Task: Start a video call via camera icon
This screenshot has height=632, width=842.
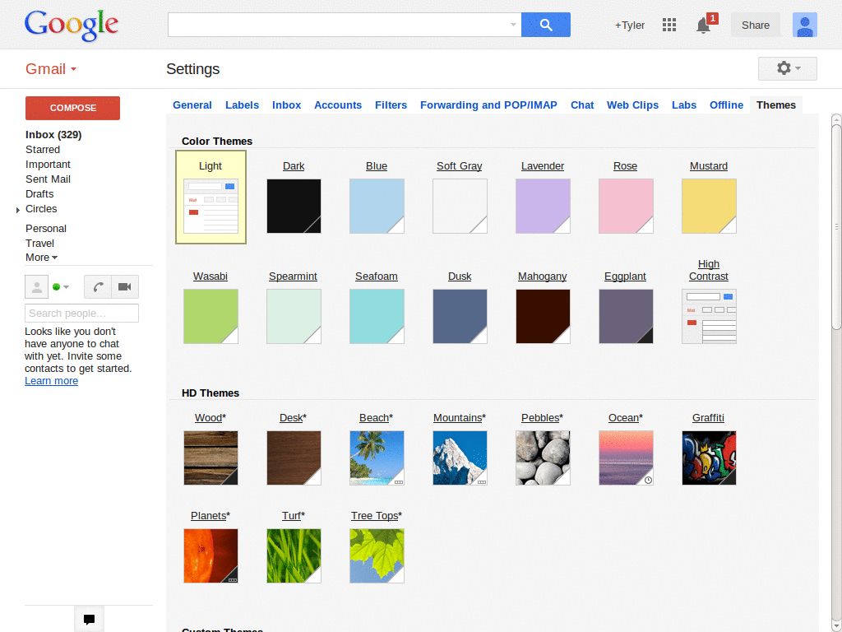Action: (125, 286)
